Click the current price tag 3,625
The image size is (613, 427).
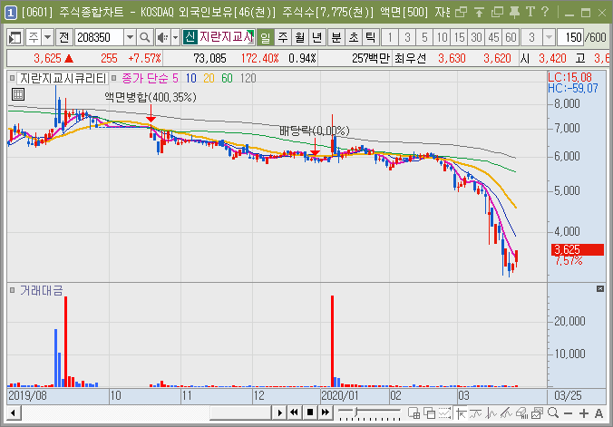point(578,249)
